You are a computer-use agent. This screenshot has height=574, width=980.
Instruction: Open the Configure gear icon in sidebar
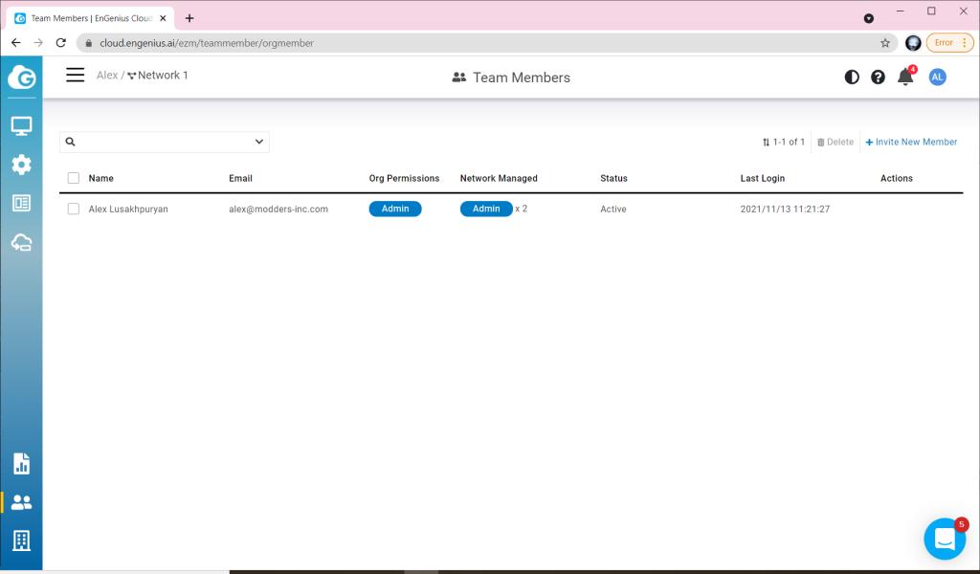pyautogui.click(x=21, y=165)
